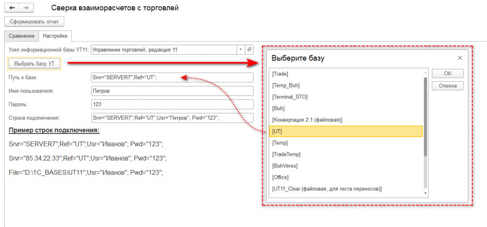The height and width of the screenshot is (227, 487).
Task: Click the 85.34.22.33 example connection string
Action: 88,159
